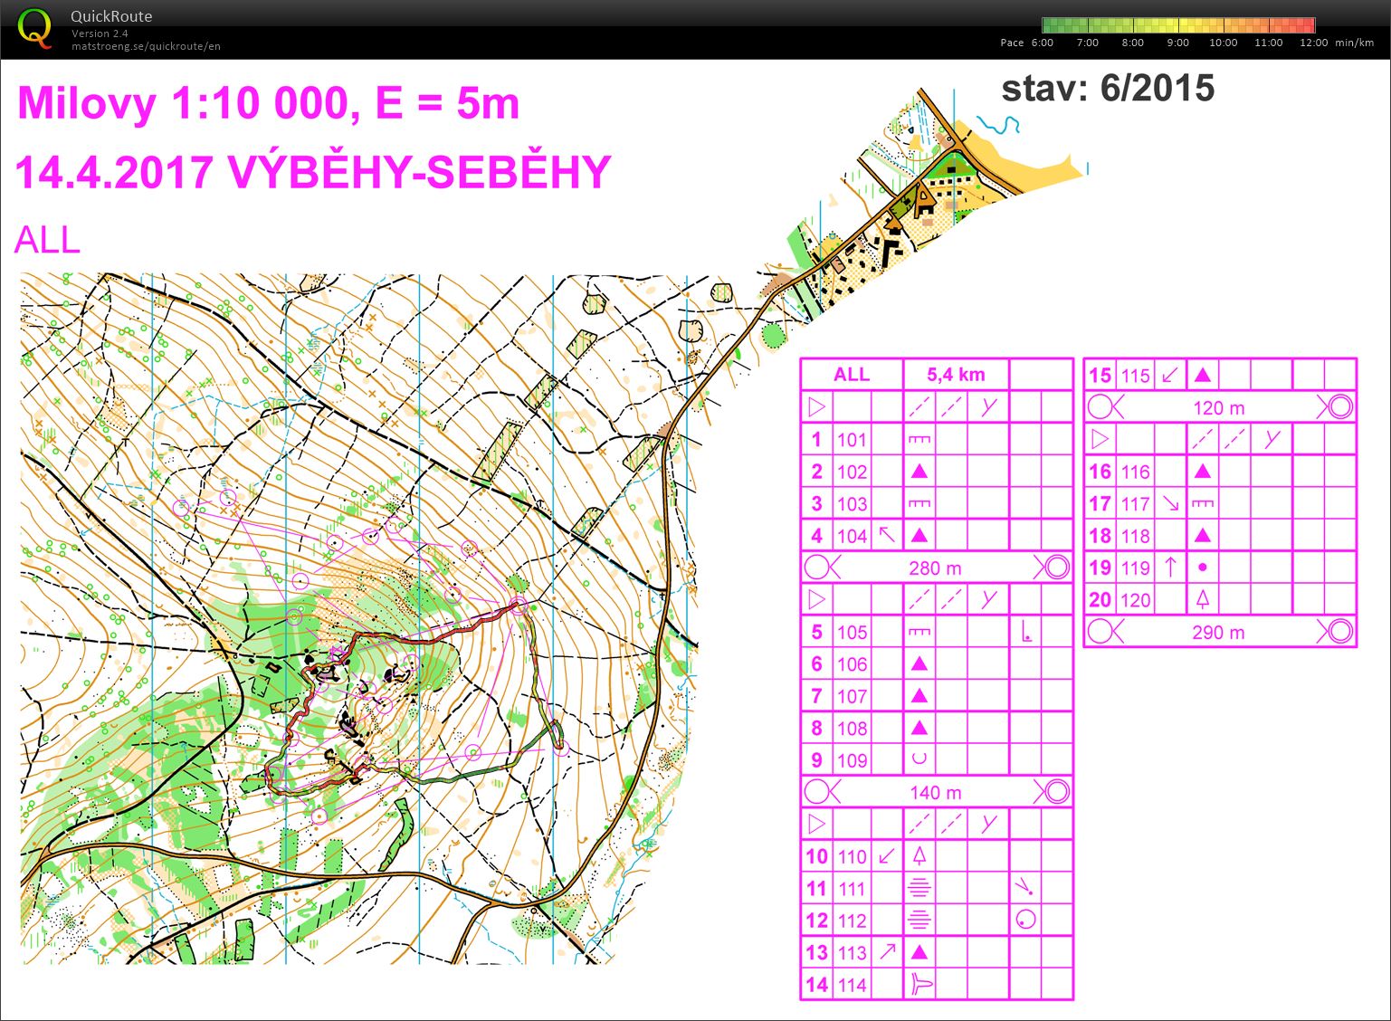Image resolution: width=1391 pixels, height=1021 pixels.
Task: Click the cliff symbol for control 5
Action: [919, 632]
